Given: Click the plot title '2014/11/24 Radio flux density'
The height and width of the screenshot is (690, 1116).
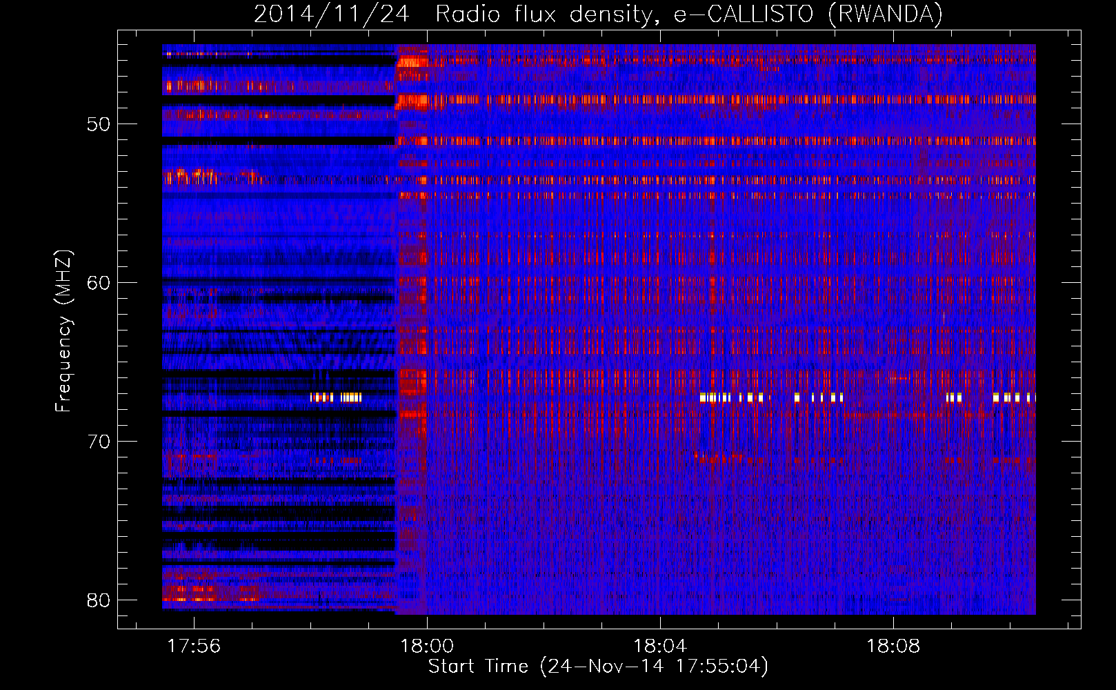Looking at the screenshot, I should (x=598, y=14).
